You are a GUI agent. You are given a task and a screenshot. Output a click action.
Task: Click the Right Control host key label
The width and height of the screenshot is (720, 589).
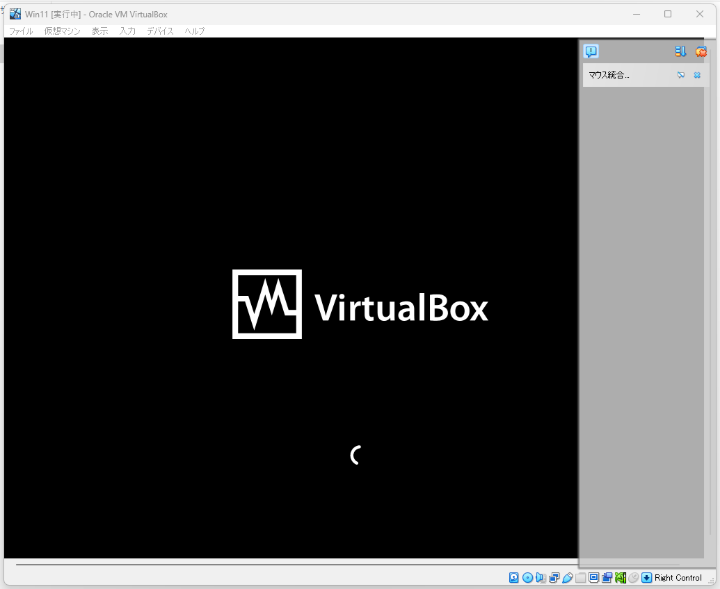pos(678,578)
